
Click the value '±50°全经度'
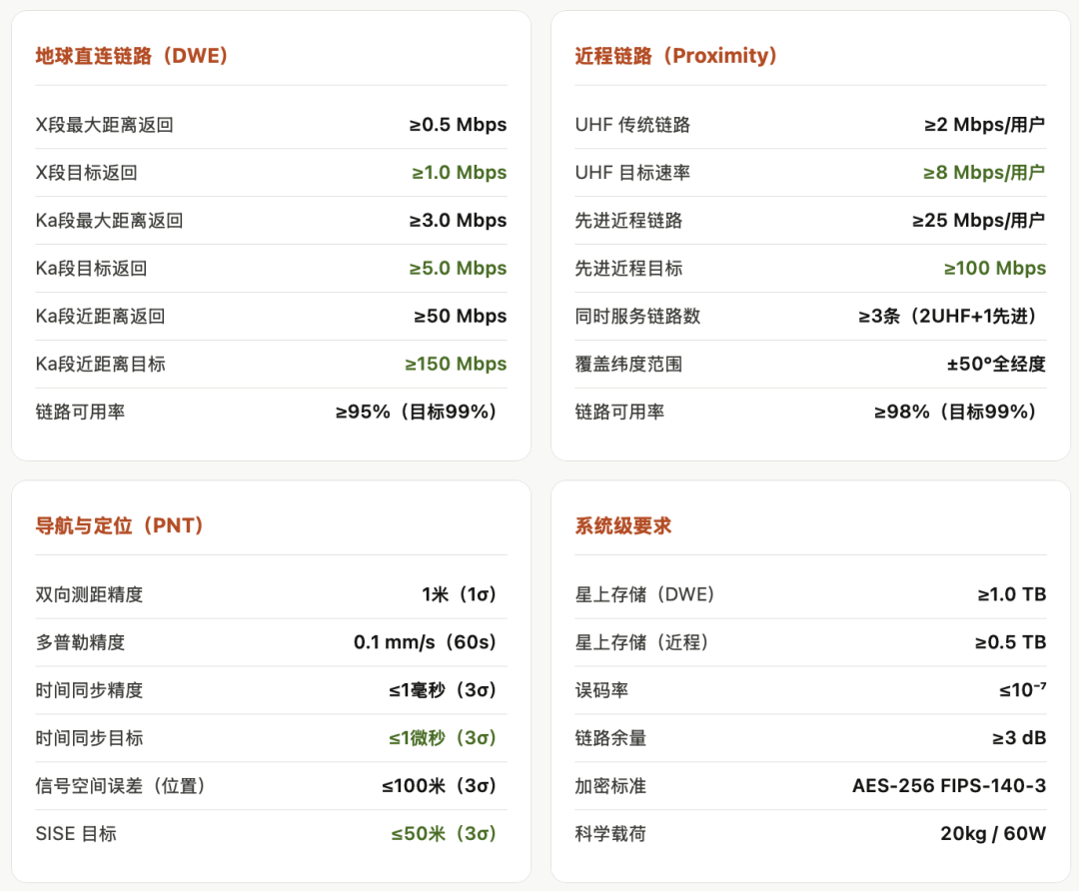coord(996,364)
